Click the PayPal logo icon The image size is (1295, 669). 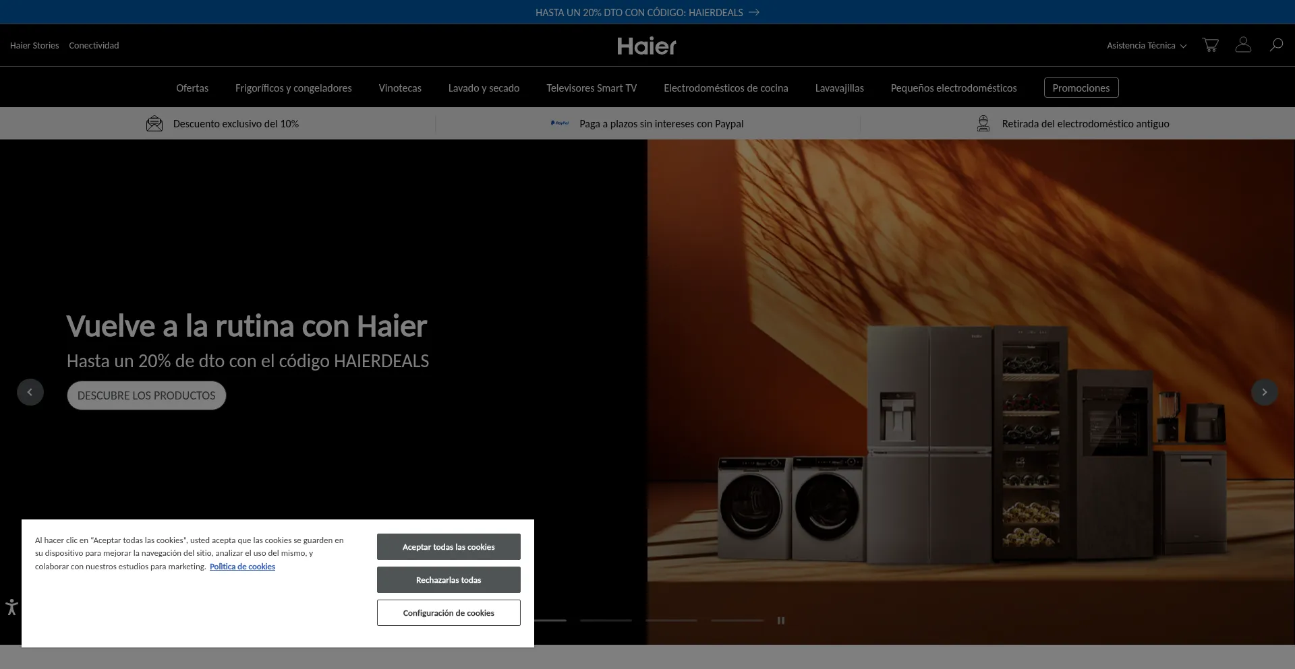[x=560, y=123]
